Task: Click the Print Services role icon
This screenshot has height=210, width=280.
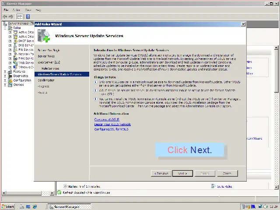Action: 16,58
